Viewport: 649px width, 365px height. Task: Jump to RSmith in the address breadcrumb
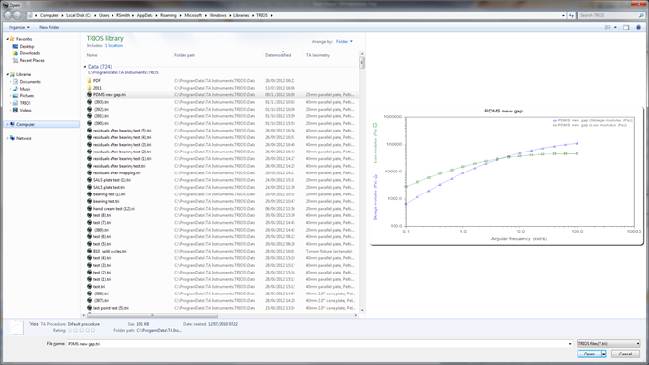(x=123, y=15)
